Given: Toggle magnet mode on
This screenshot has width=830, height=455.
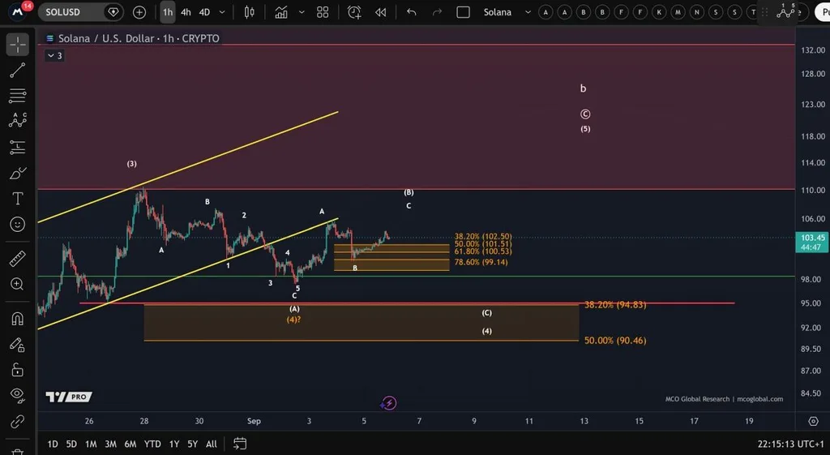Looking at the screenshot, I should pyautogui.click(x=18, y=319).
